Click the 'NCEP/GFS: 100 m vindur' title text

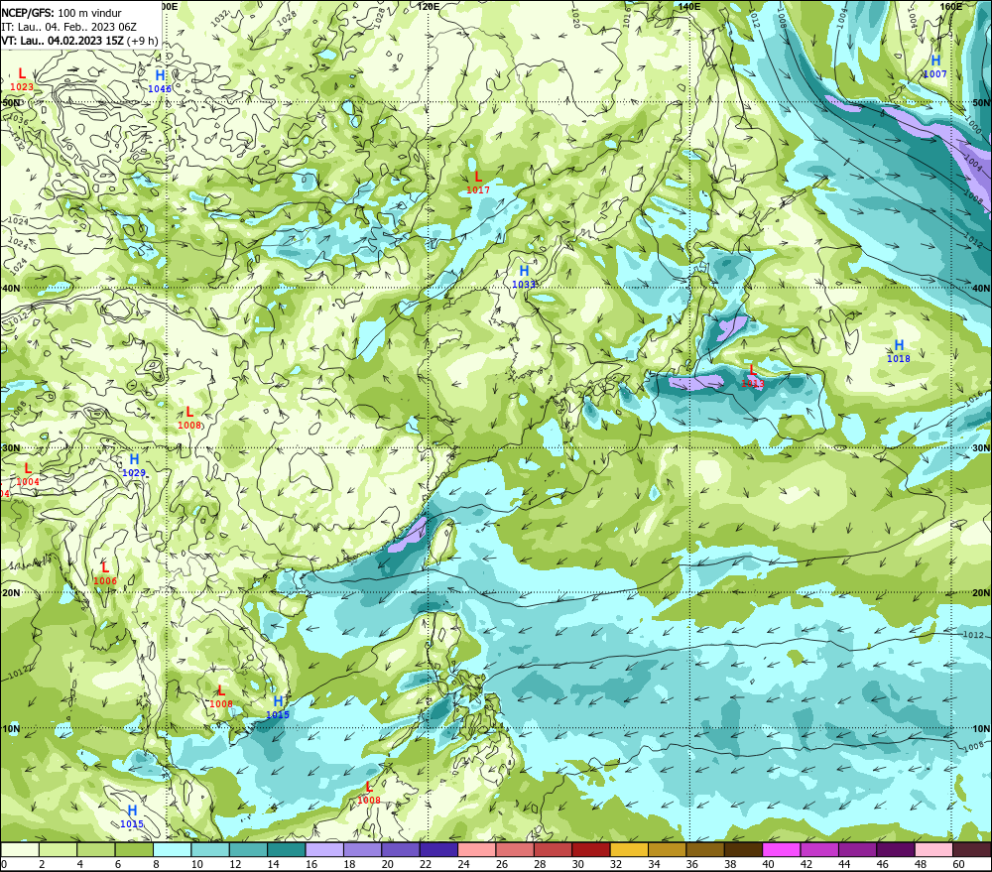coord(62,13)
